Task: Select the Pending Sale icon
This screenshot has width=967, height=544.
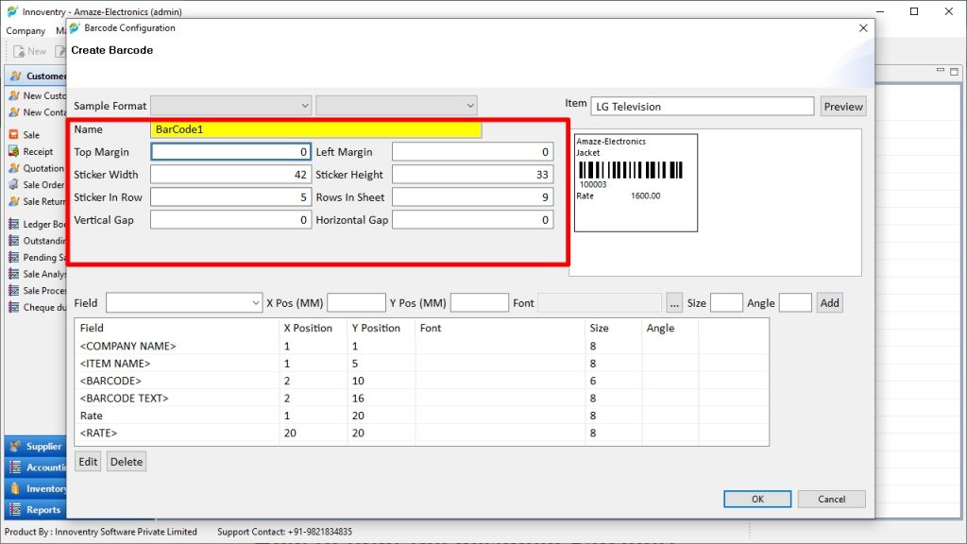Action: 13,257
